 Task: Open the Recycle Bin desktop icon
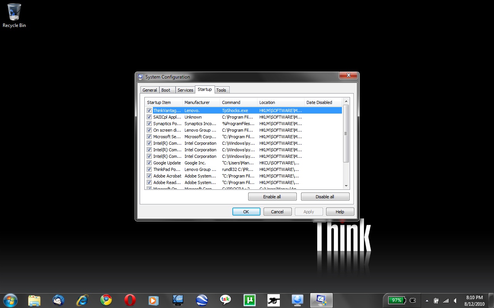(14, 15)
